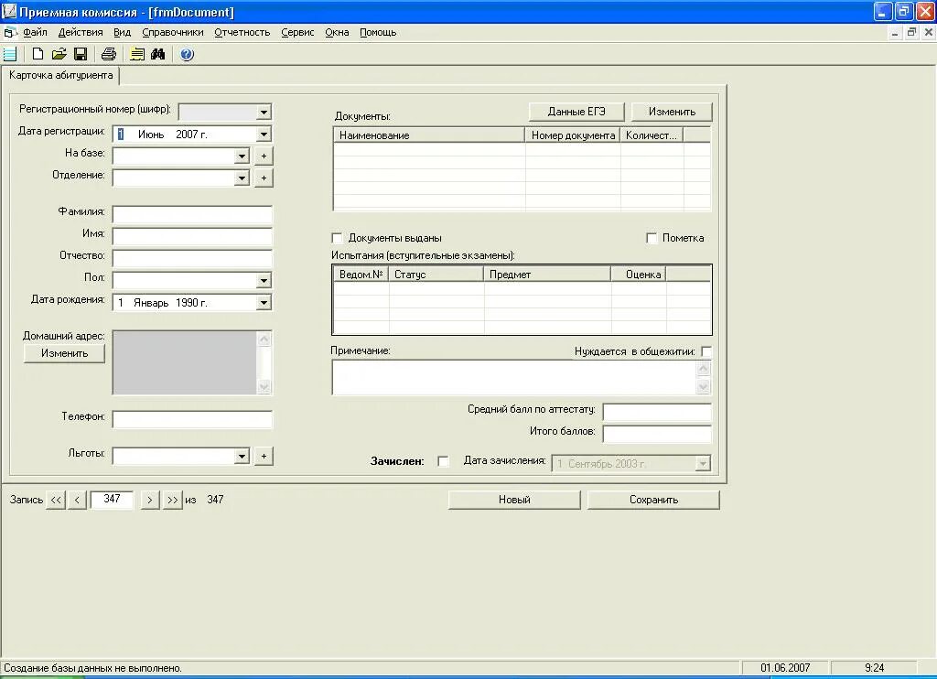
Task: Click the list view toolbar icon
Action: click(10, 54)
